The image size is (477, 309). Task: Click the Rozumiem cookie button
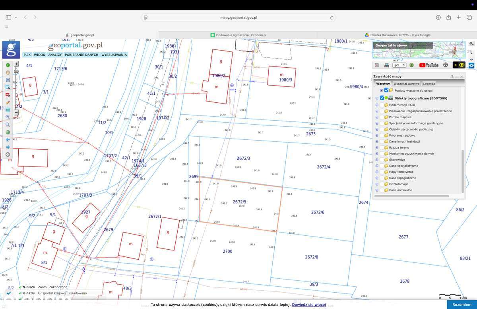pyautogui.click(x=462, y=305)
